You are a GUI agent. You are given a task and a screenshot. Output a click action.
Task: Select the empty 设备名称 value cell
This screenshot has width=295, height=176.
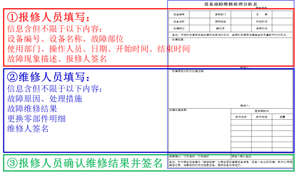point(200,22)
